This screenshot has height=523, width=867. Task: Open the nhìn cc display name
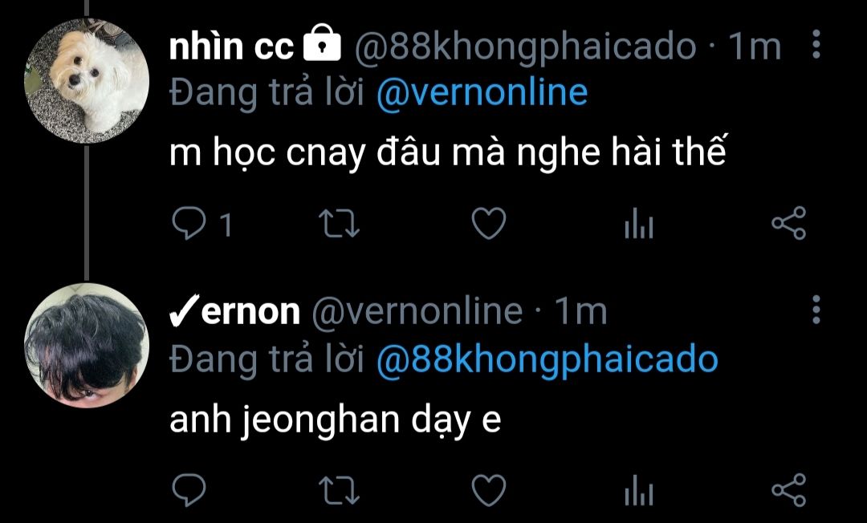tap(232, 46)
